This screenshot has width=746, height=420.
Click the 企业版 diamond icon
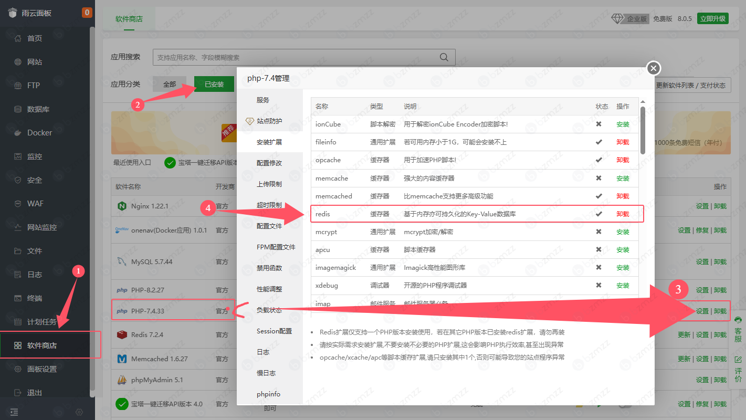click(617, 18)
